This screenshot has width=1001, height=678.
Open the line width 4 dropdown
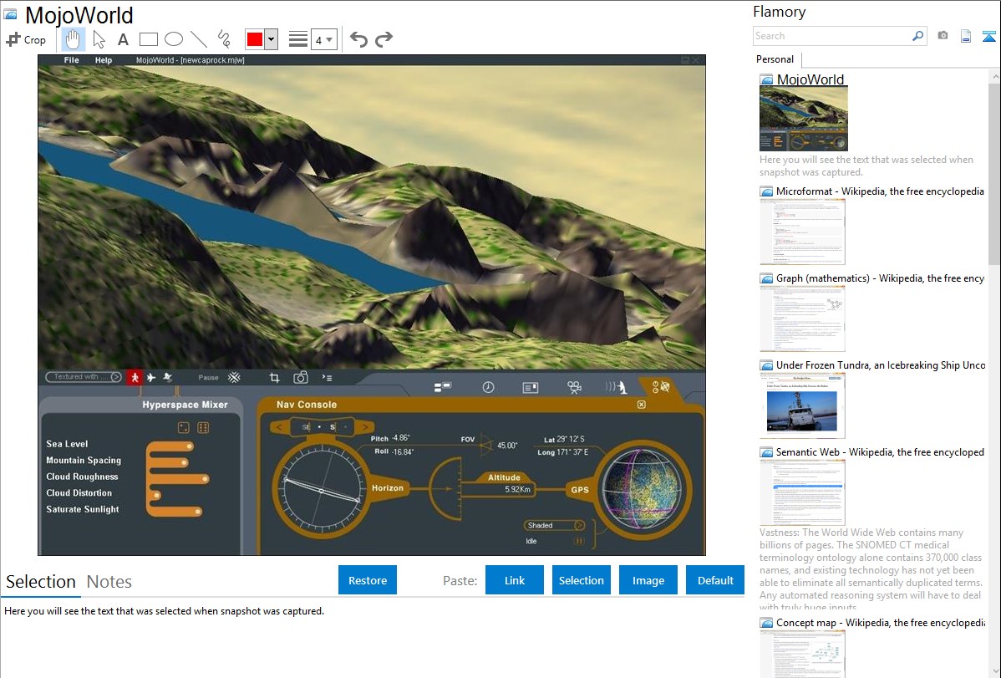point(323,39)
